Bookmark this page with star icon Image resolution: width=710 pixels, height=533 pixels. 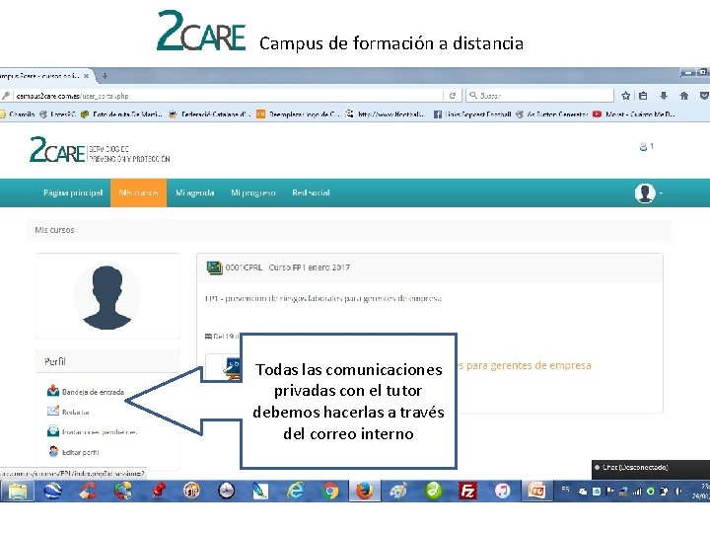click(626, 96)
